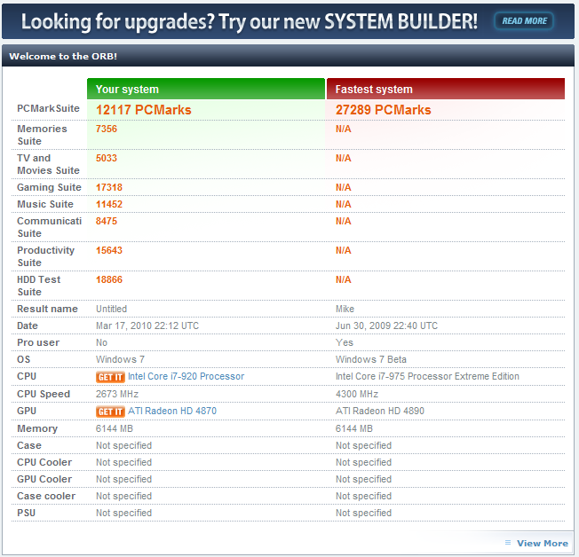Screen dimensions: 579x557
Task: Click the PSU row label
Action: [27, 514]
